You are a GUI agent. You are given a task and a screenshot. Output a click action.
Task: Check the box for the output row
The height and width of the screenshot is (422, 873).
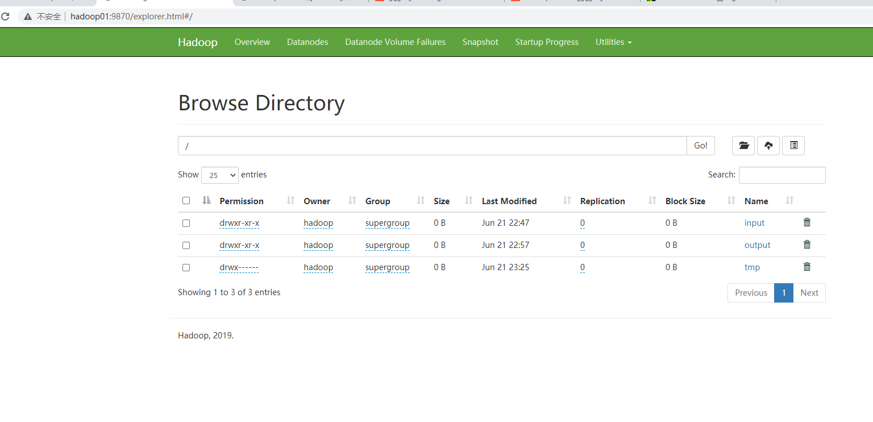[186, 245]
